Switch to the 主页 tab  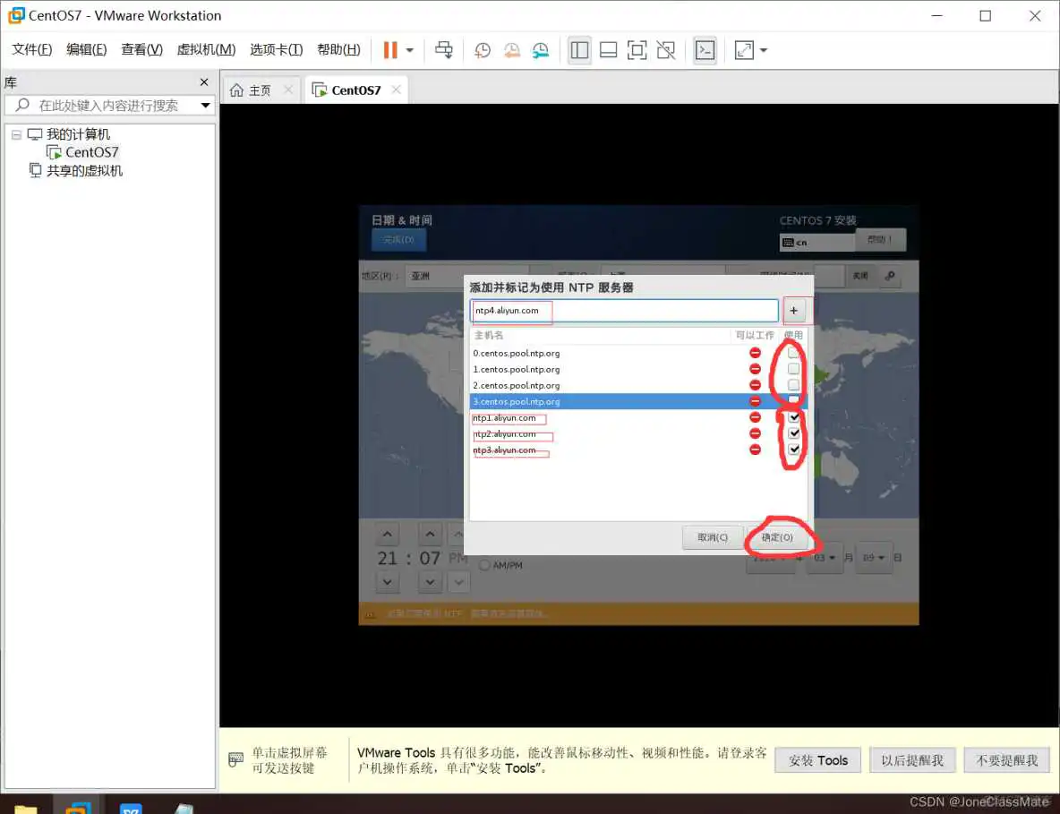coord(260,89)
